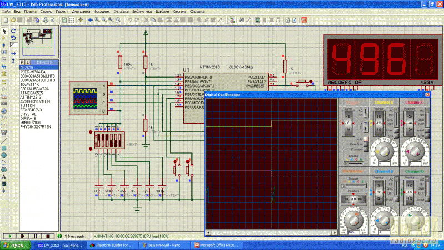Select the Junction dot tool
444x250 pixels.
[x=4, y=45]
